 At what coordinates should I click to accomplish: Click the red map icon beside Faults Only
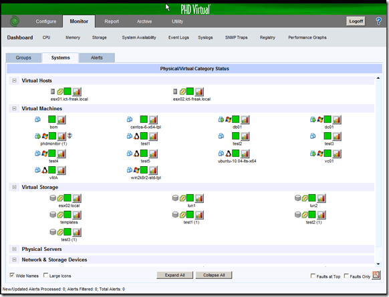point(376,275)
